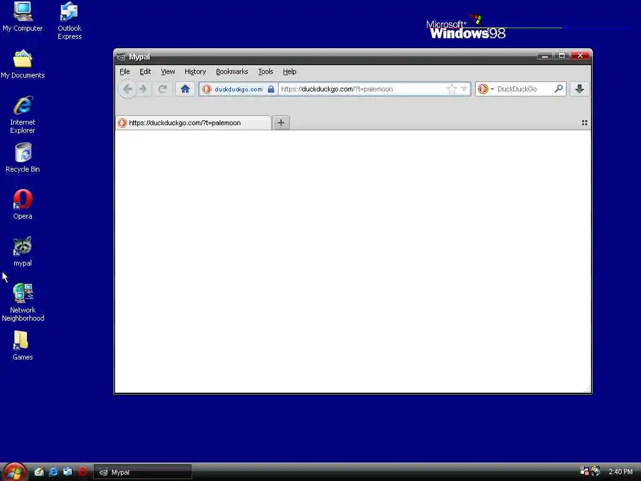Open the View menu
641x481 pixels.
(168, 71)
